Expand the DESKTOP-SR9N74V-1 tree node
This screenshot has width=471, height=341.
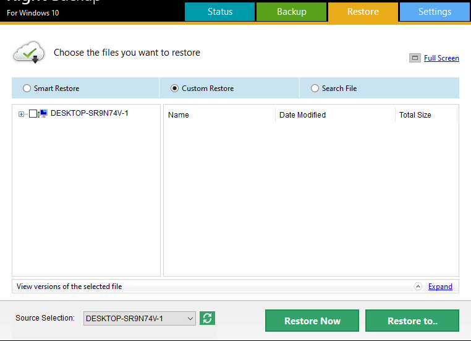(21, 114)
